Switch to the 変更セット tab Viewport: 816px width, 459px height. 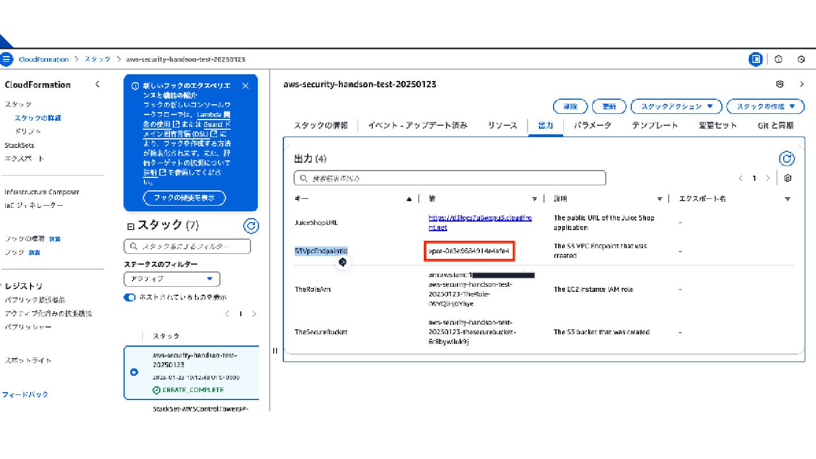point(717,125)
